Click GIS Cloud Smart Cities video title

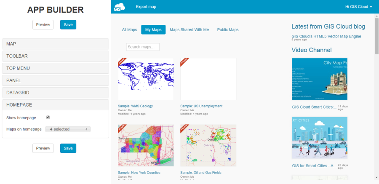pyautogui.click(x=315, y=107)
